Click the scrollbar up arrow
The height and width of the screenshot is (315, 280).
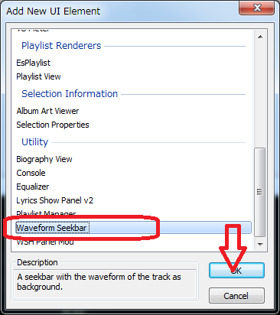(x=260, y=37)
